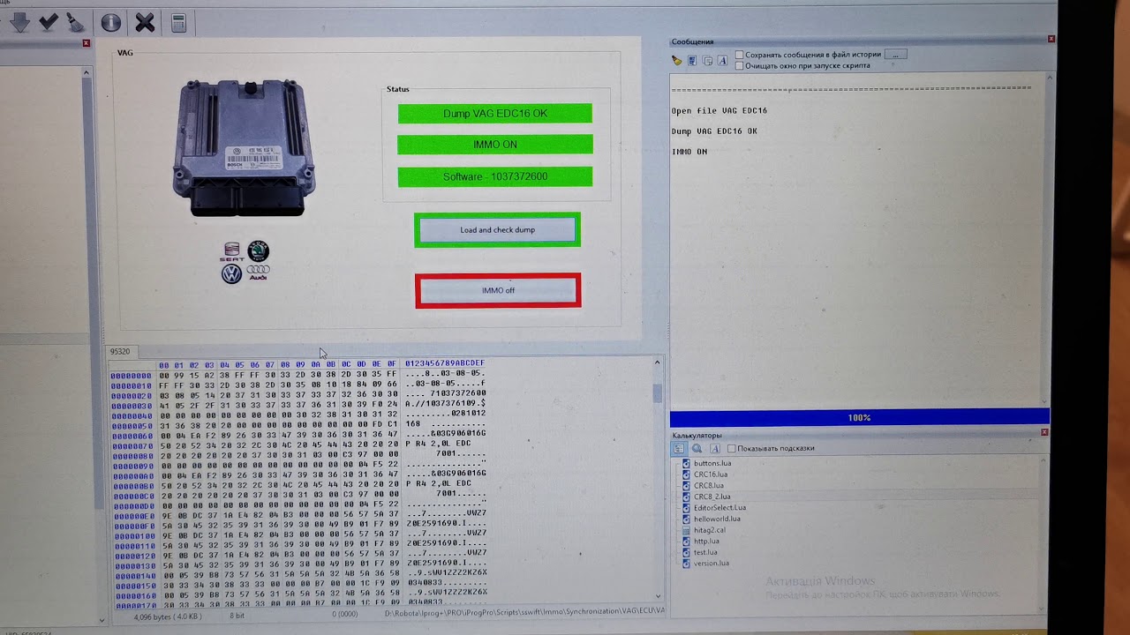Viewport: 1130px width, 635px height.
Task: Click the 8 bit status bar entry
Action: [237, 616]
